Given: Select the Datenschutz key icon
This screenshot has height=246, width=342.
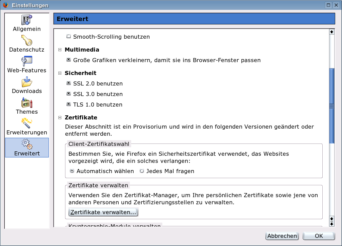Looking at the screenshot, I should (27, 41).
